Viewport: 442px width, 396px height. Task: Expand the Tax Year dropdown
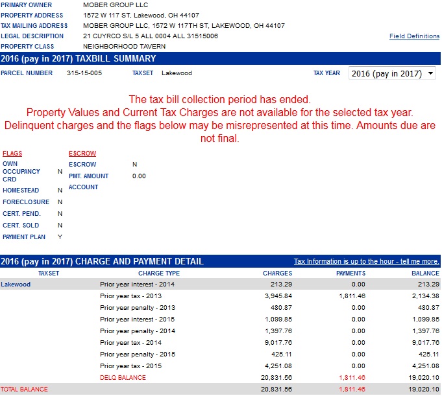[x=393, y=74]
